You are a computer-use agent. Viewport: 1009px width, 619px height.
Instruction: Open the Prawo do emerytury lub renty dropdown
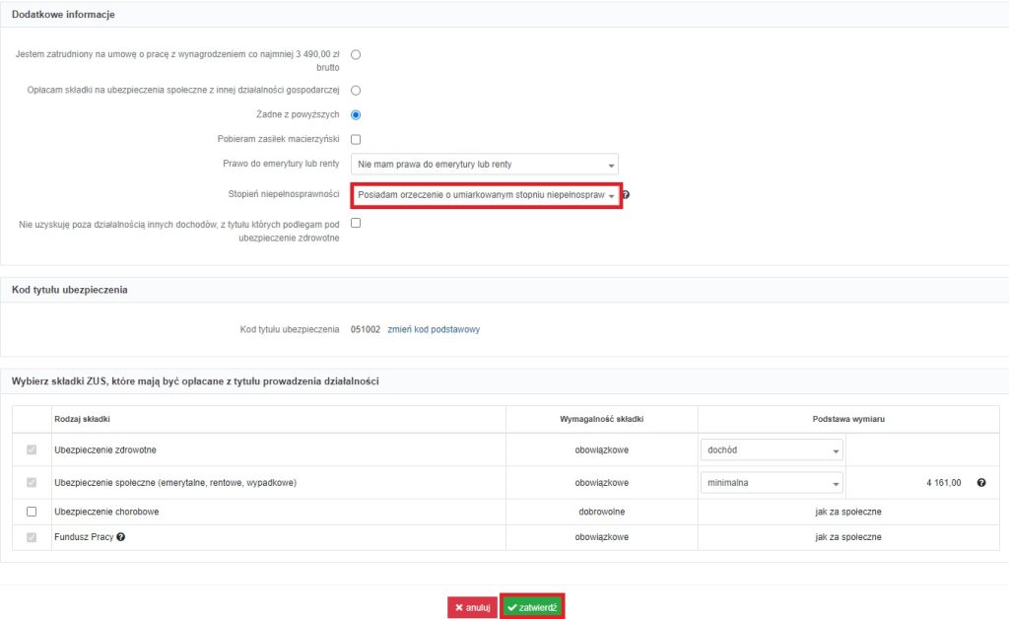pyautogui.click(x=485, y=164)
